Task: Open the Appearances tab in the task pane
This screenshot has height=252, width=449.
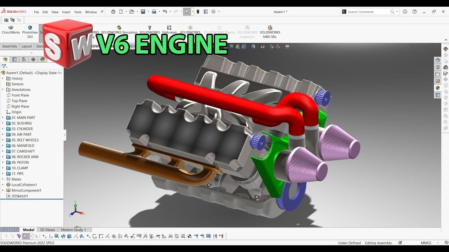Action: tap(438, 88)
